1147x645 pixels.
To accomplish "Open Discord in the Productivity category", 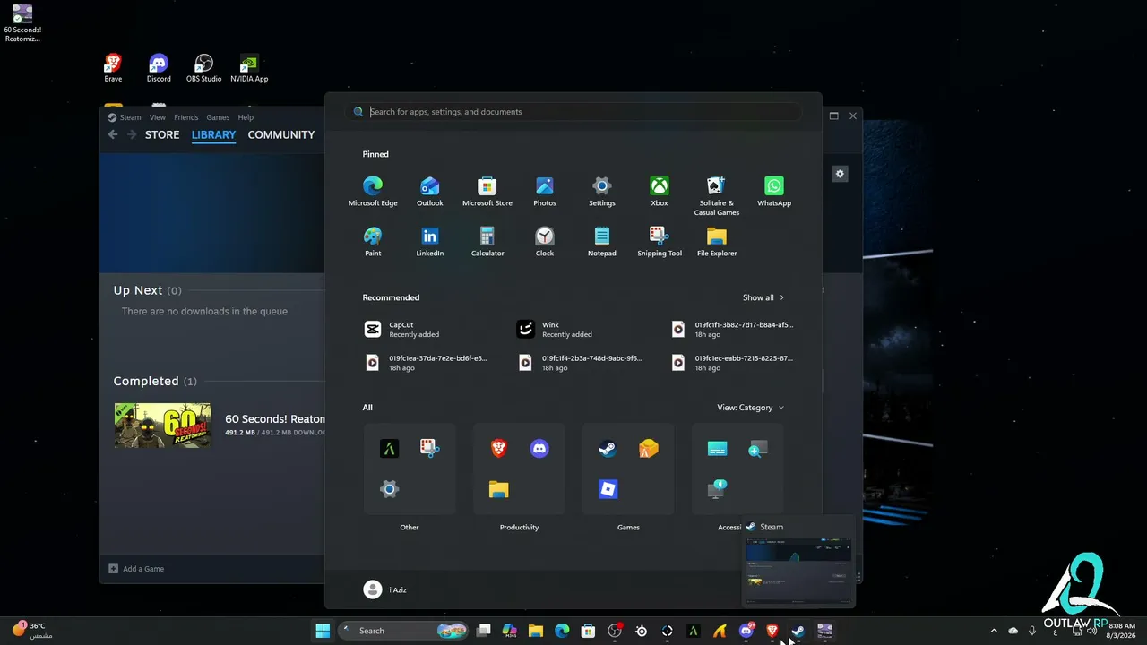I will click(539, 449).
